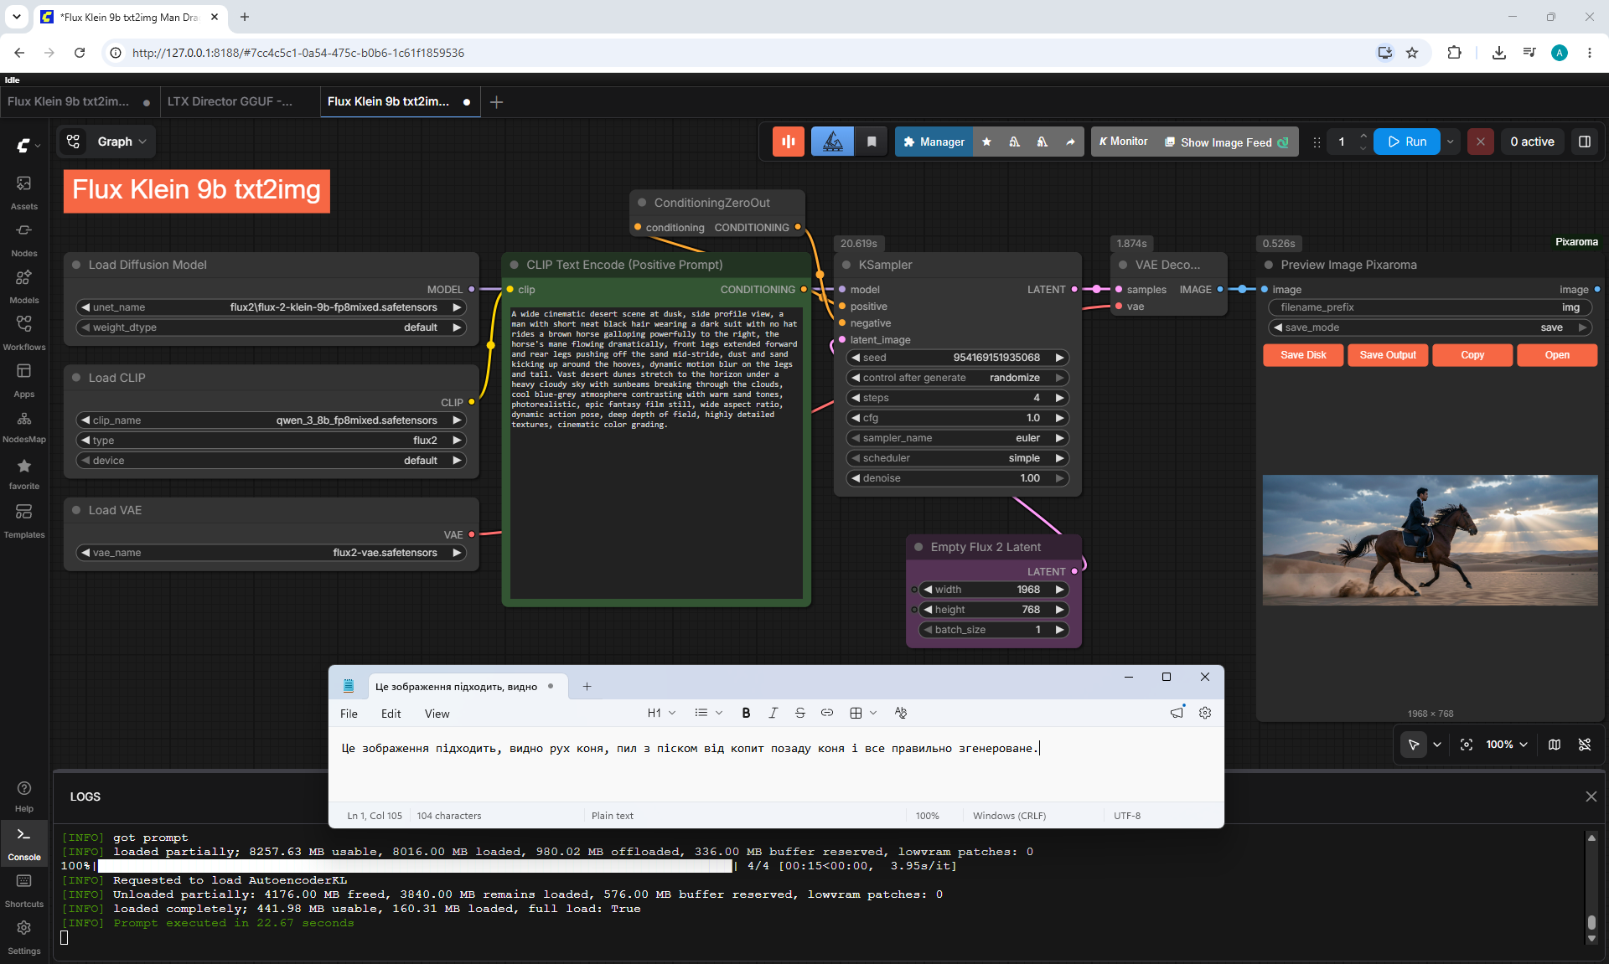The image size is (1609, 964).
Task: Click the bookmark icon in top toolbar
Action: [872, 142]
